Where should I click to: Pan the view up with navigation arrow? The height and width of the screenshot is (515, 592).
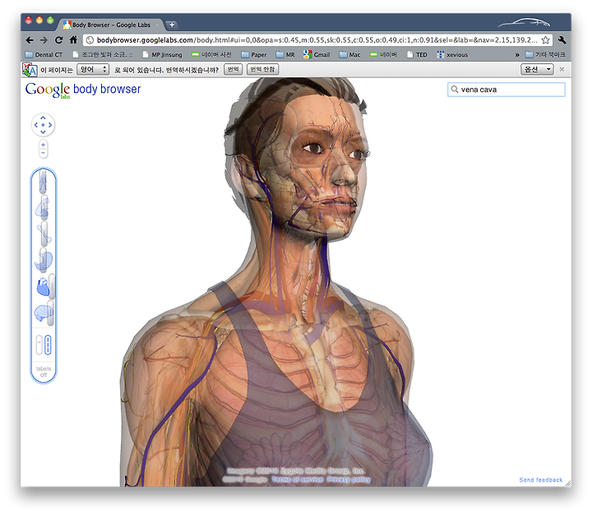tap(43, 118)
